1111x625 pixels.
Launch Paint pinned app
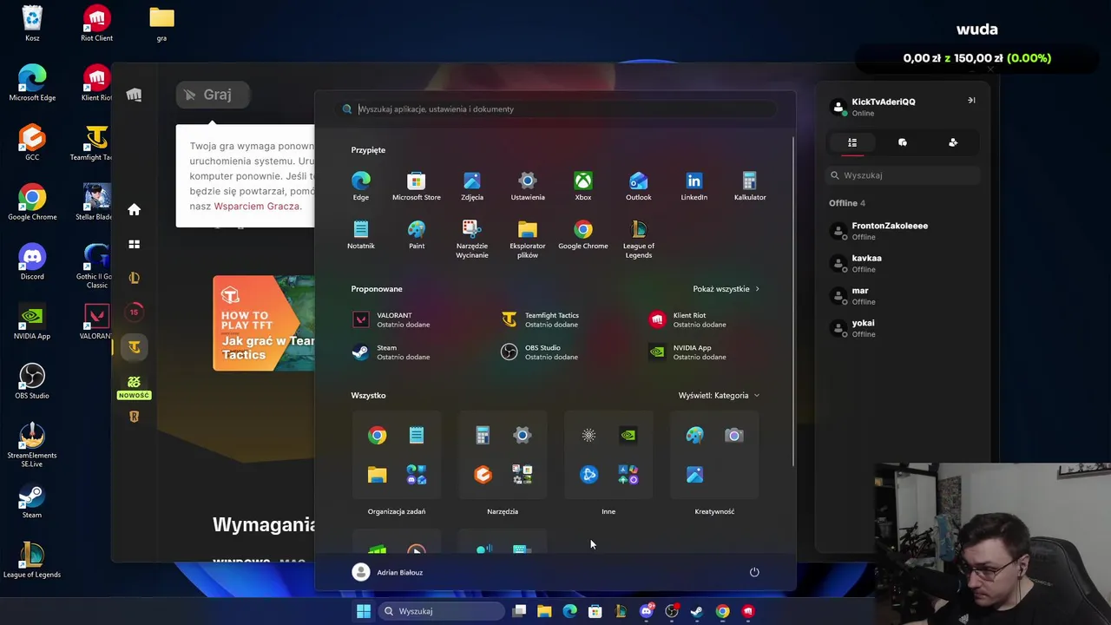click(417, 234)
